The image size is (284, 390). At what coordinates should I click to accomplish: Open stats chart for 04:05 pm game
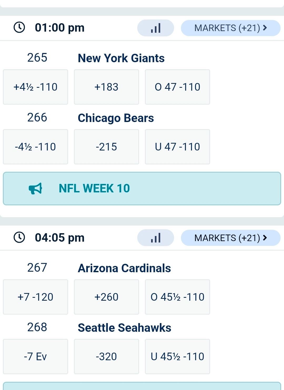point(155,238)
